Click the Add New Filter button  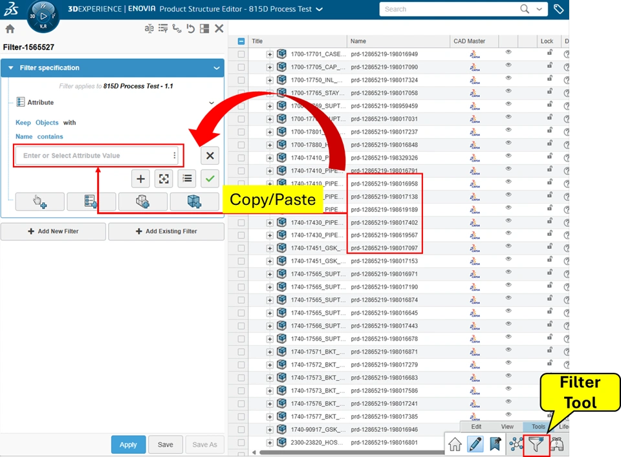(x=53, y=231)
